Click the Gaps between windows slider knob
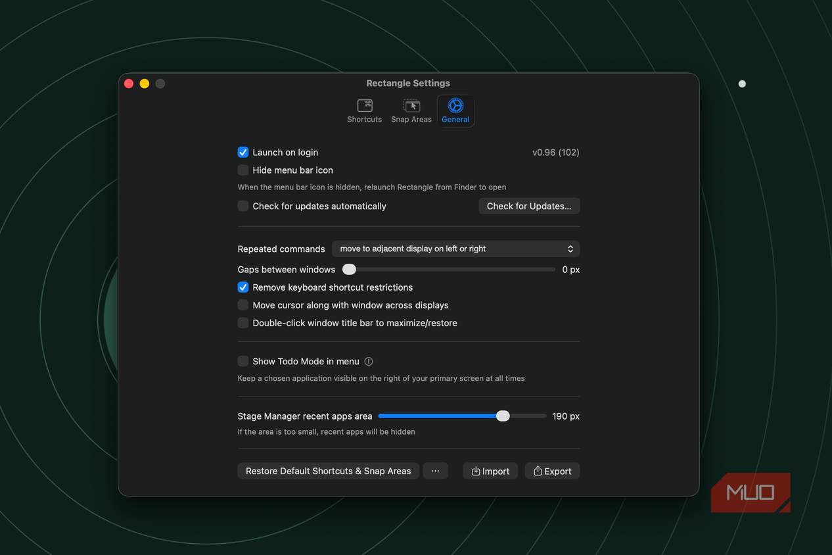This screenshot has height=555, width=832. [350, 270]
